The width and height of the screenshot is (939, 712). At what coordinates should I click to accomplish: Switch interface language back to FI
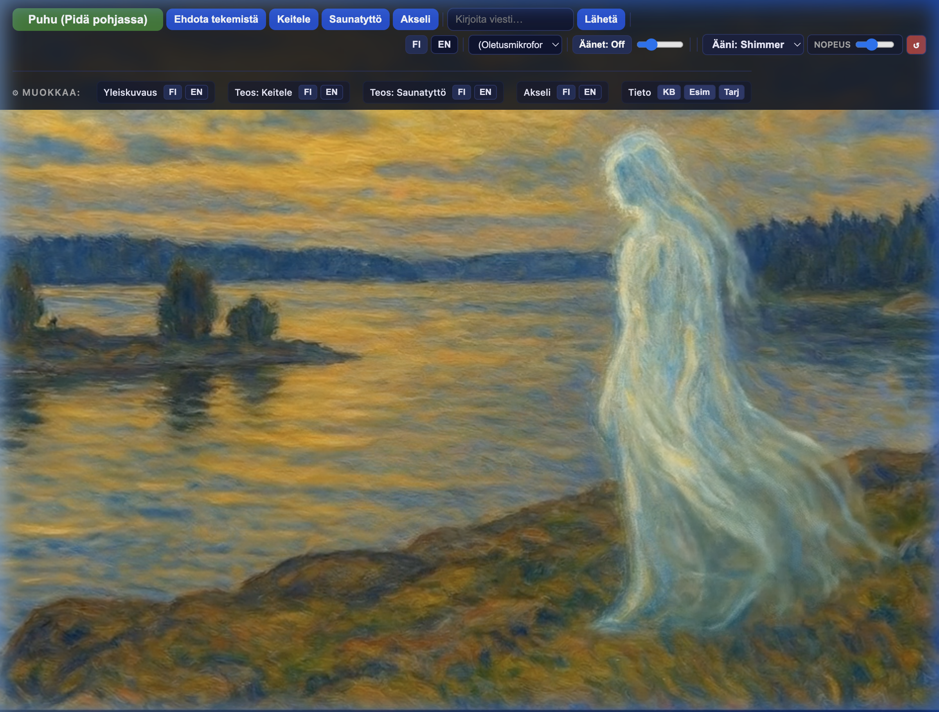pyautogui.click(x=416, y=45)
